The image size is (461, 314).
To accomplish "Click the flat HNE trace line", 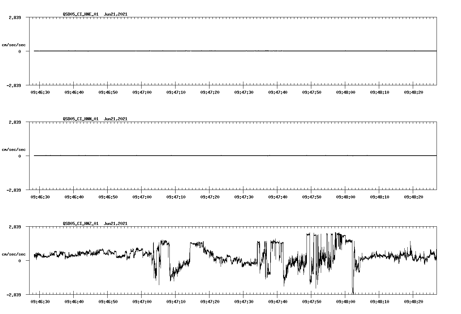I will pyautogui.click(x=235, y=51).
